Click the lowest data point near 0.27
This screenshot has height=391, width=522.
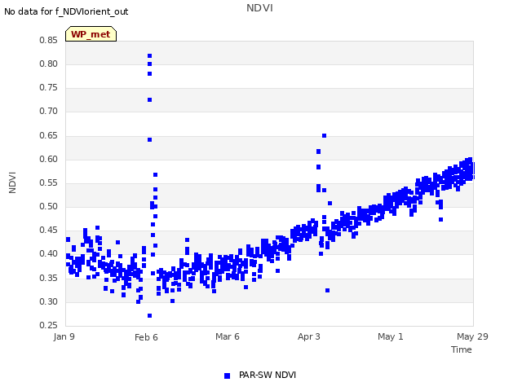(x=150, y=315)
